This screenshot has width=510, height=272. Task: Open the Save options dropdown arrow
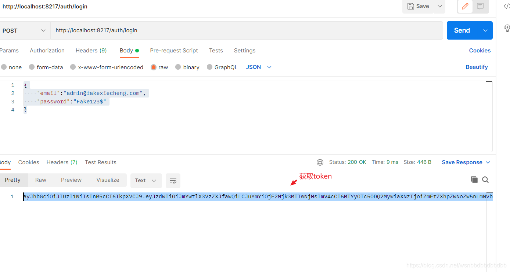tap(439, 6)
